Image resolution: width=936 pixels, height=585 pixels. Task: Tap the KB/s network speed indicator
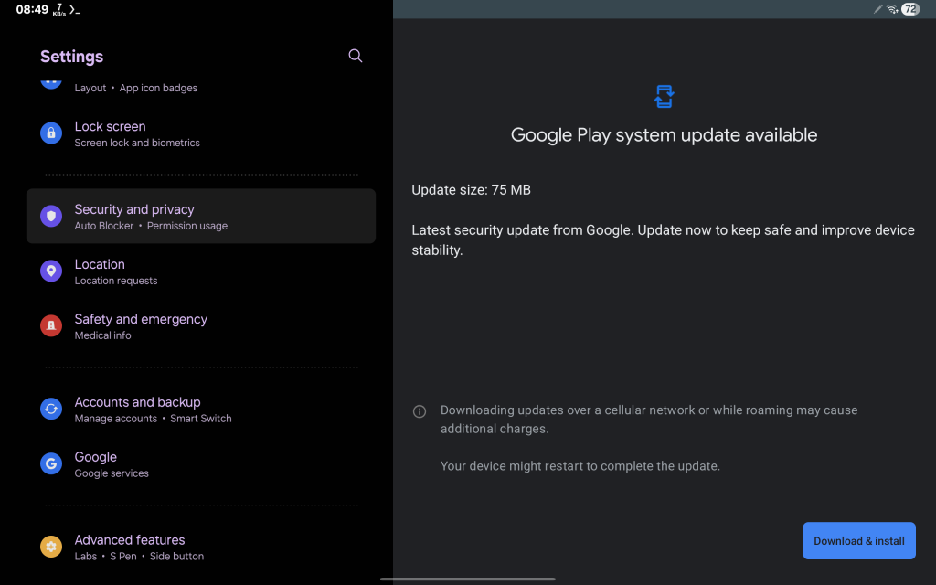point(59,9)
